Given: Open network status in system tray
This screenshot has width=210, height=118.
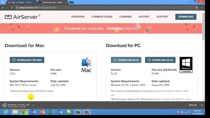Looking at the screenshot, I should (185, 112).
